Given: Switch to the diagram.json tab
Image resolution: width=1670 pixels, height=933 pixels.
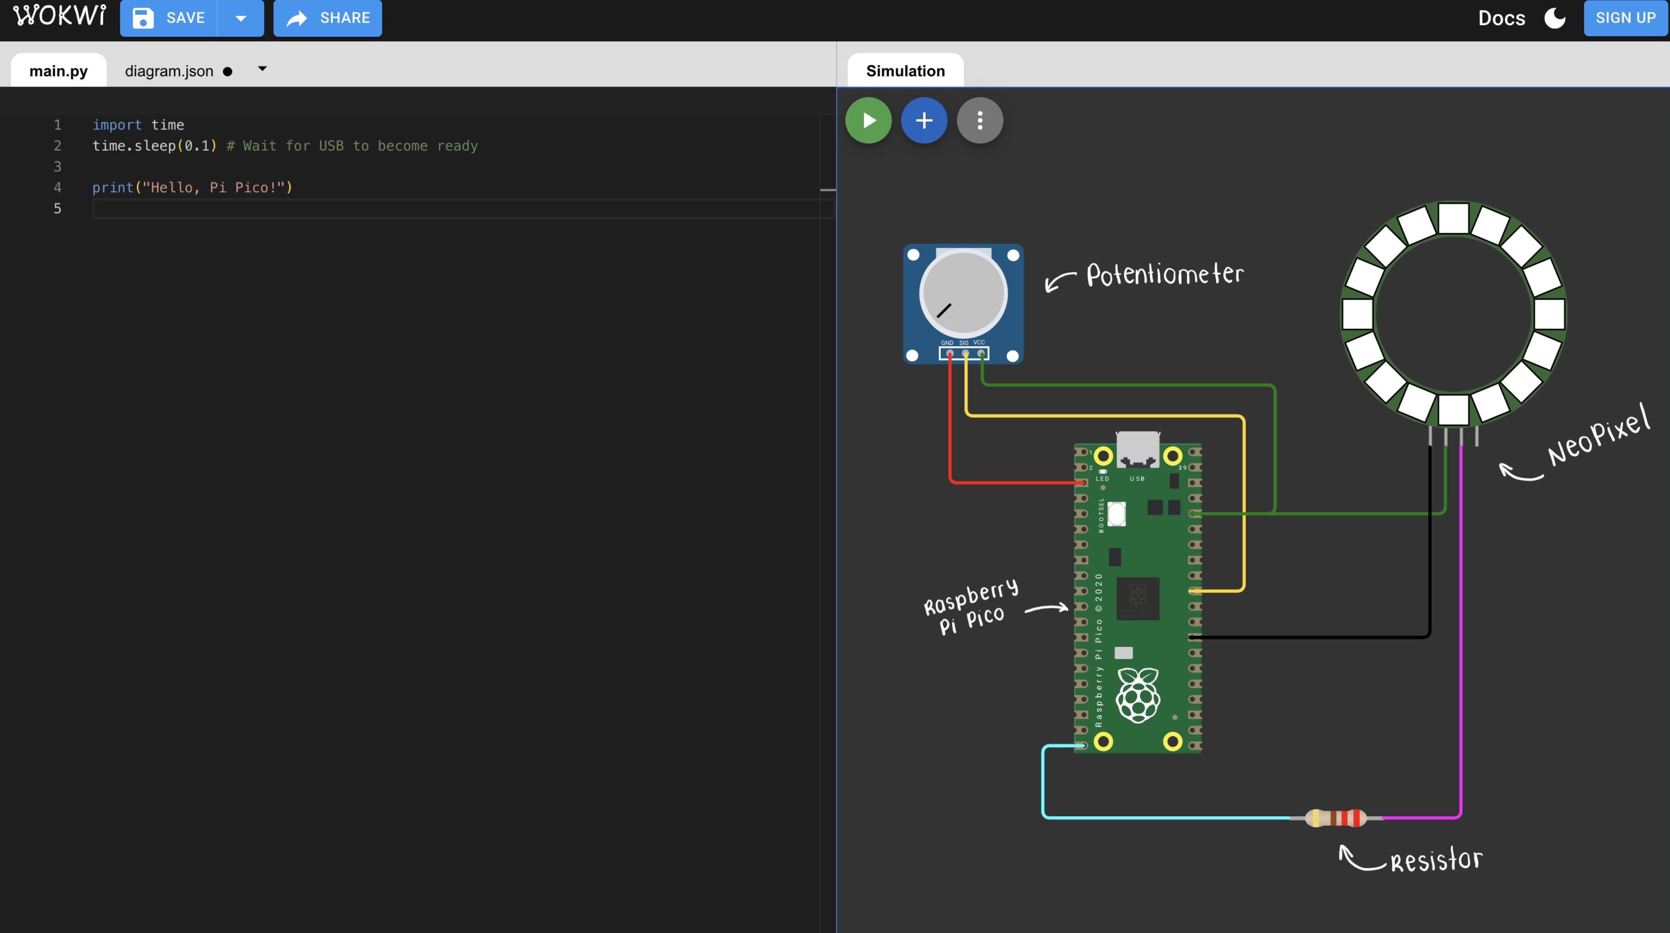Looking at the screenshot, I should 169,71.
